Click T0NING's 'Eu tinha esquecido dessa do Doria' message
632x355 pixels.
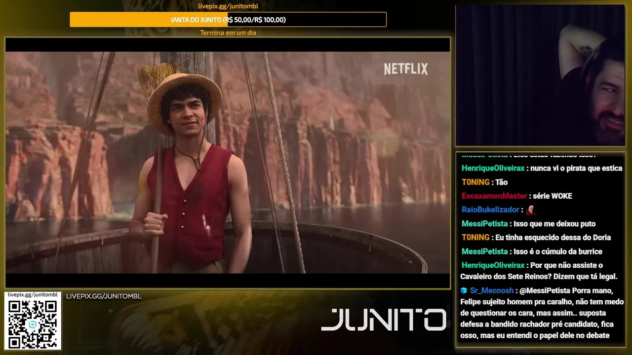(536, 238)
